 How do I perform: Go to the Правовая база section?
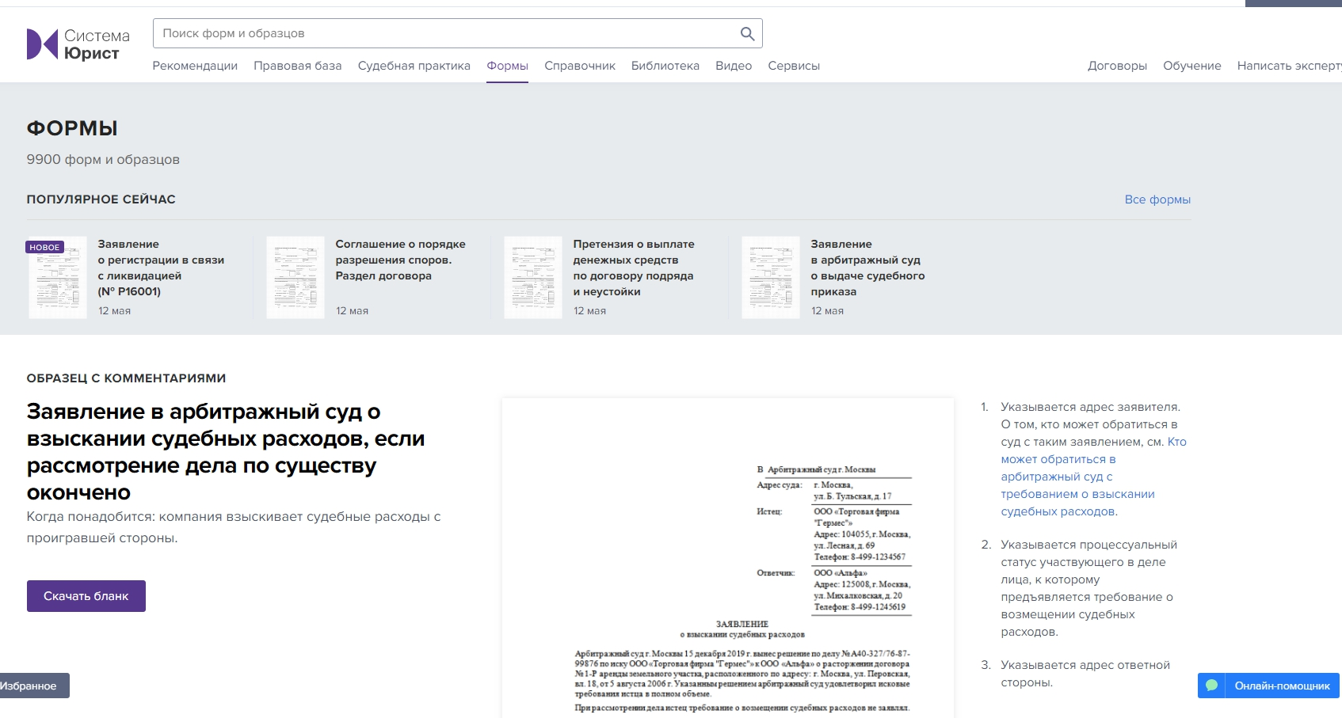point(297,66)
